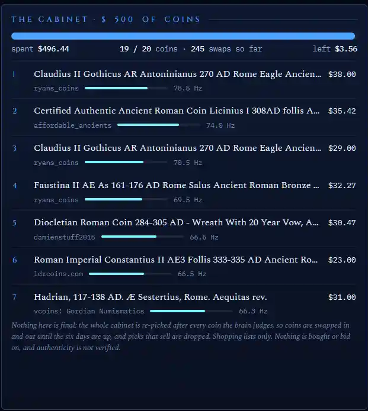Click 'The Cabinet · $500 of Coins' heading
The image size is (368, 411).
[x=105, y=20]
